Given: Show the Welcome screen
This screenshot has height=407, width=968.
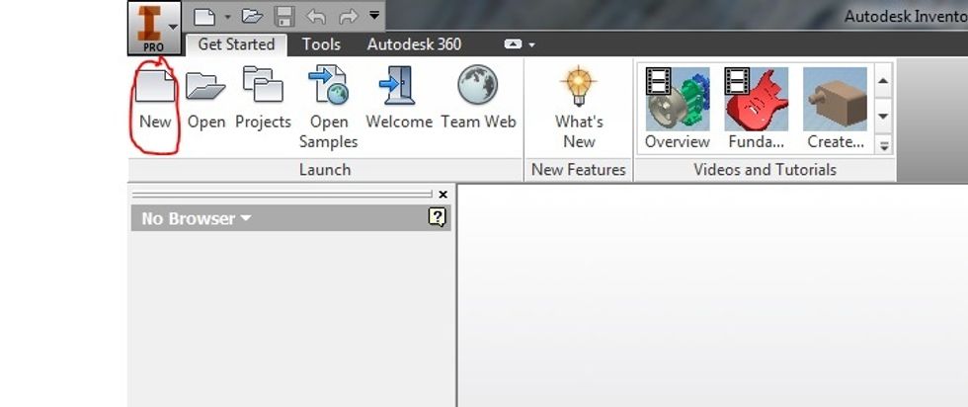Looking at the screenshot, I should (398, 87).
